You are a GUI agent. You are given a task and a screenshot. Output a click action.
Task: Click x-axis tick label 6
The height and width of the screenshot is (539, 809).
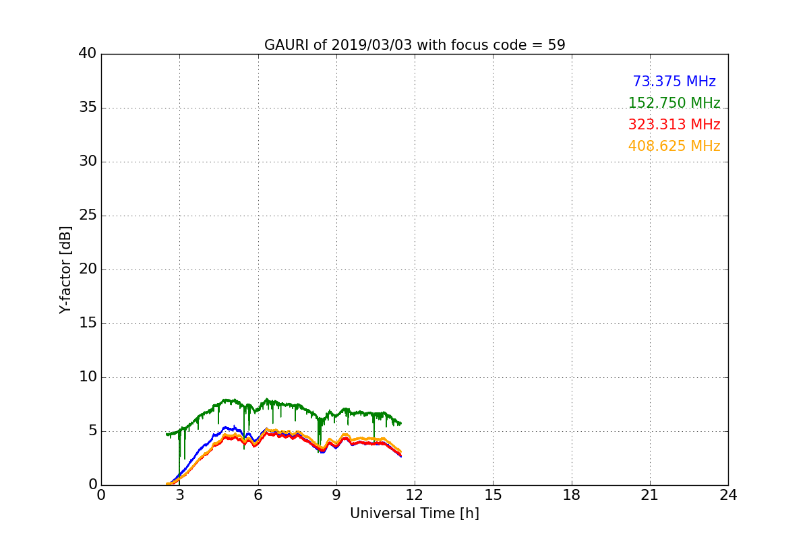258,495
